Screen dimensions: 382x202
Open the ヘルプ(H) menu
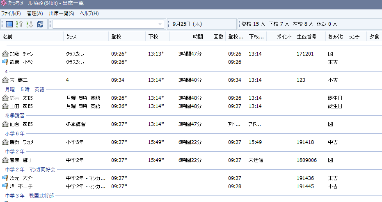[89, 13]
